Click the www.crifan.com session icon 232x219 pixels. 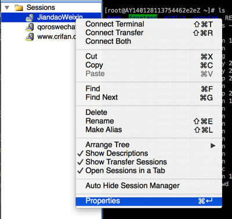tap(30, 36)
